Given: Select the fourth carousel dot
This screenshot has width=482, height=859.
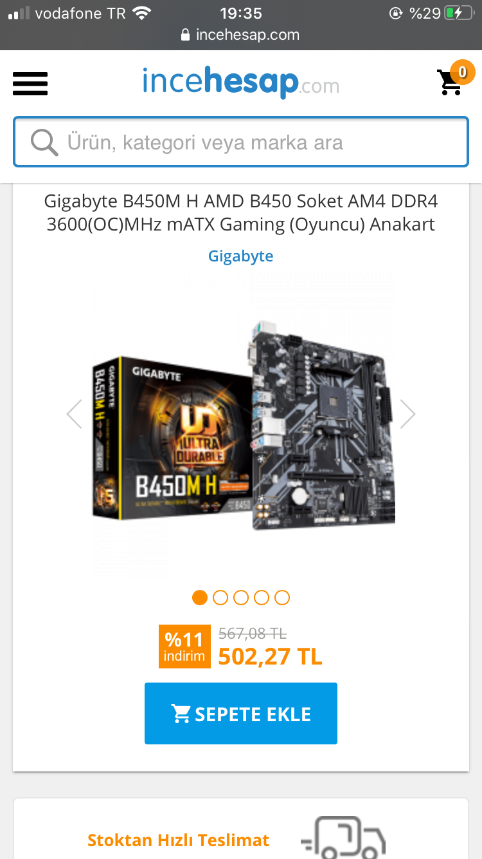Looking at the screenshot, I should tap(262, 598).
